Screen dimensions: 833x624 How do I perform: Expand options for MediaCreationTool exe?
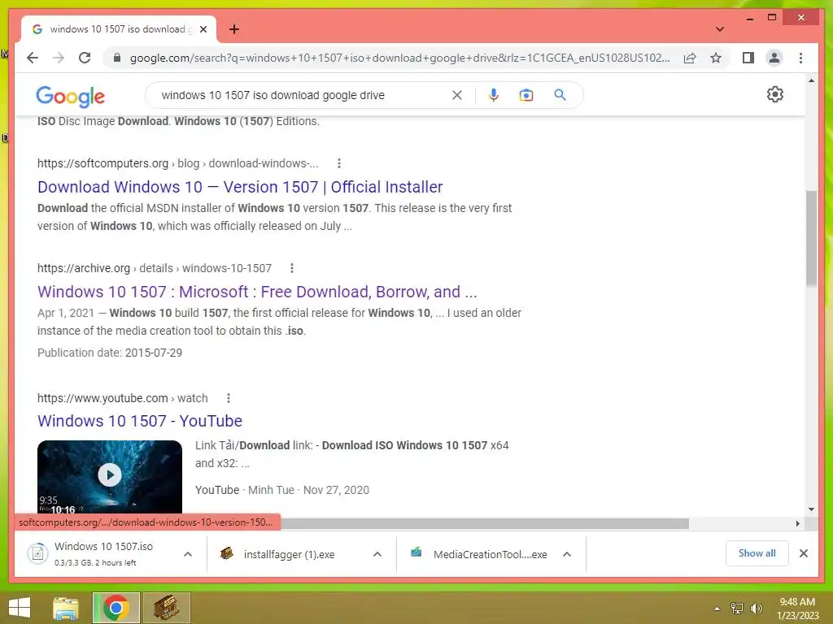pyautogui.click(x=567, y=554)
